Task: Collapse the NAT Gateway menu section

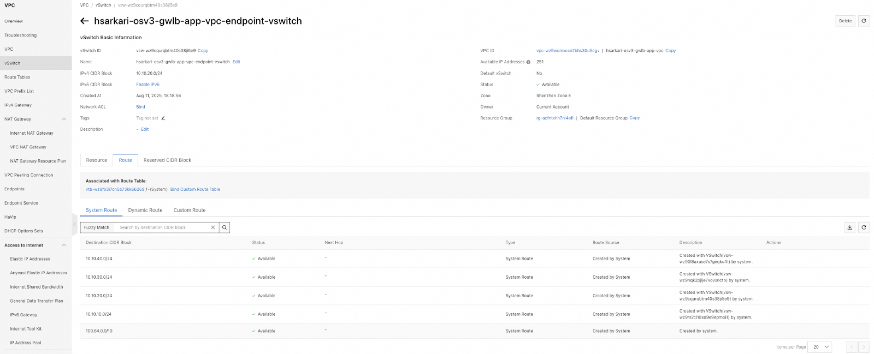Action: (64, 119)
